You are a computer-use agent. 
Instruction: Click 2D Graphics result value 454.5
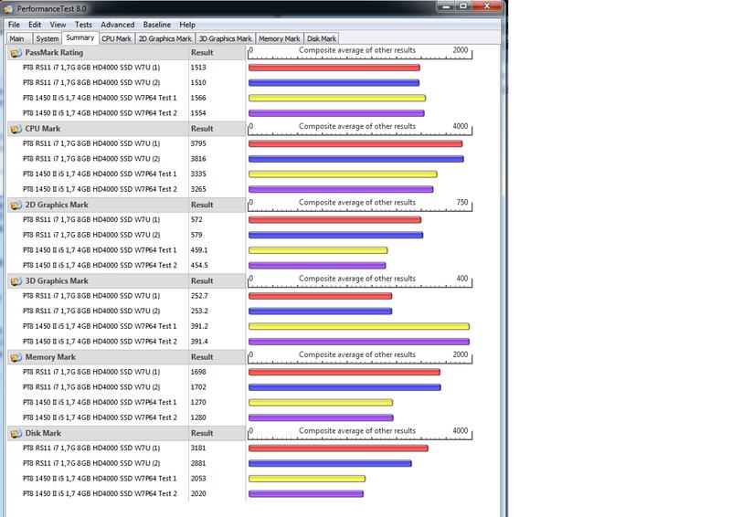tap(199, 265)
